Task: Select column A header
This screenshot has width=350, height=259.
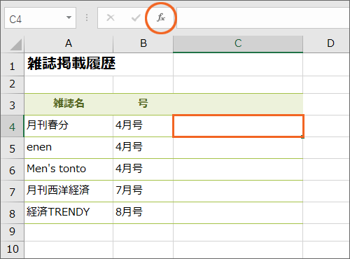Action: [x=69, y=44]
